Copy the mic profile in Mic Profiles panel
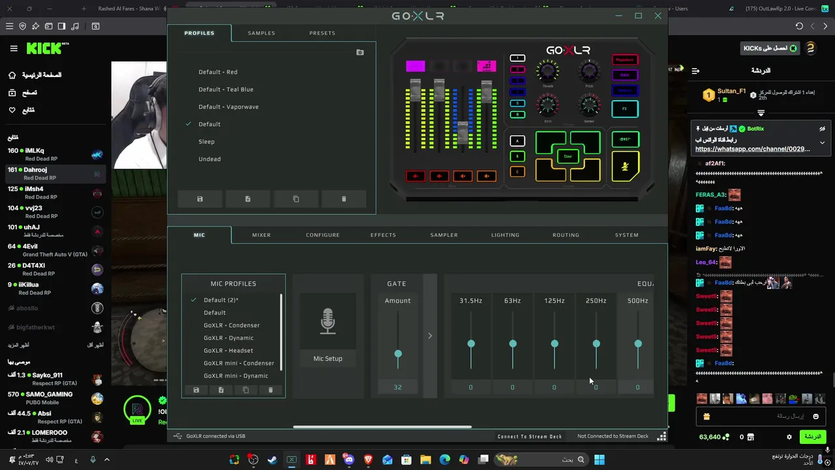The image size is (835, 470). coord(246,390)
